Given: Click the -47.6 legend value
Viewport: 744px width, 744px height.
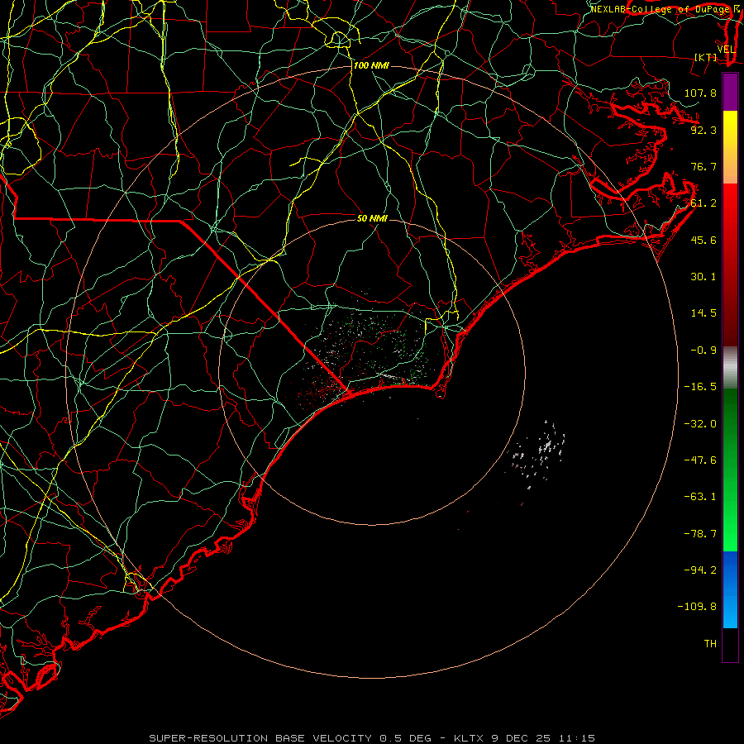Looking at the screenshot, I should [x=700, y=460].
